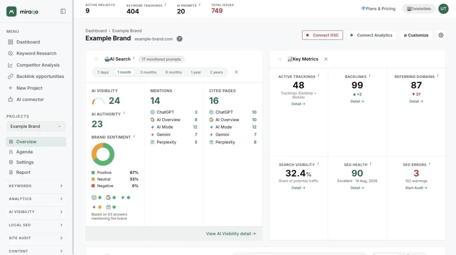Click the help question mark beside example-brand.com
This screenshot has width=456, height=255.
click(x=180, y=39)
